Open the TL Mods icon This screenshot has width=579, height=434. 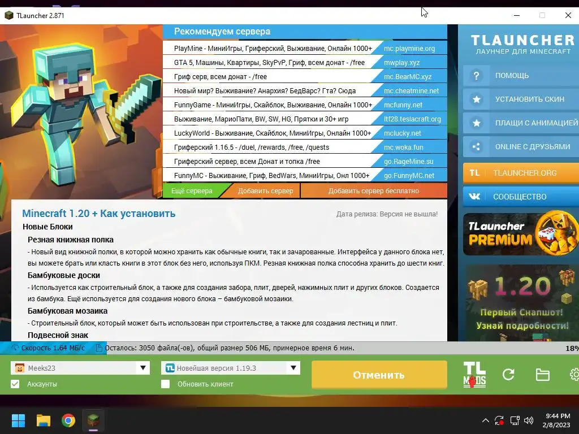(x=474, y=375)
